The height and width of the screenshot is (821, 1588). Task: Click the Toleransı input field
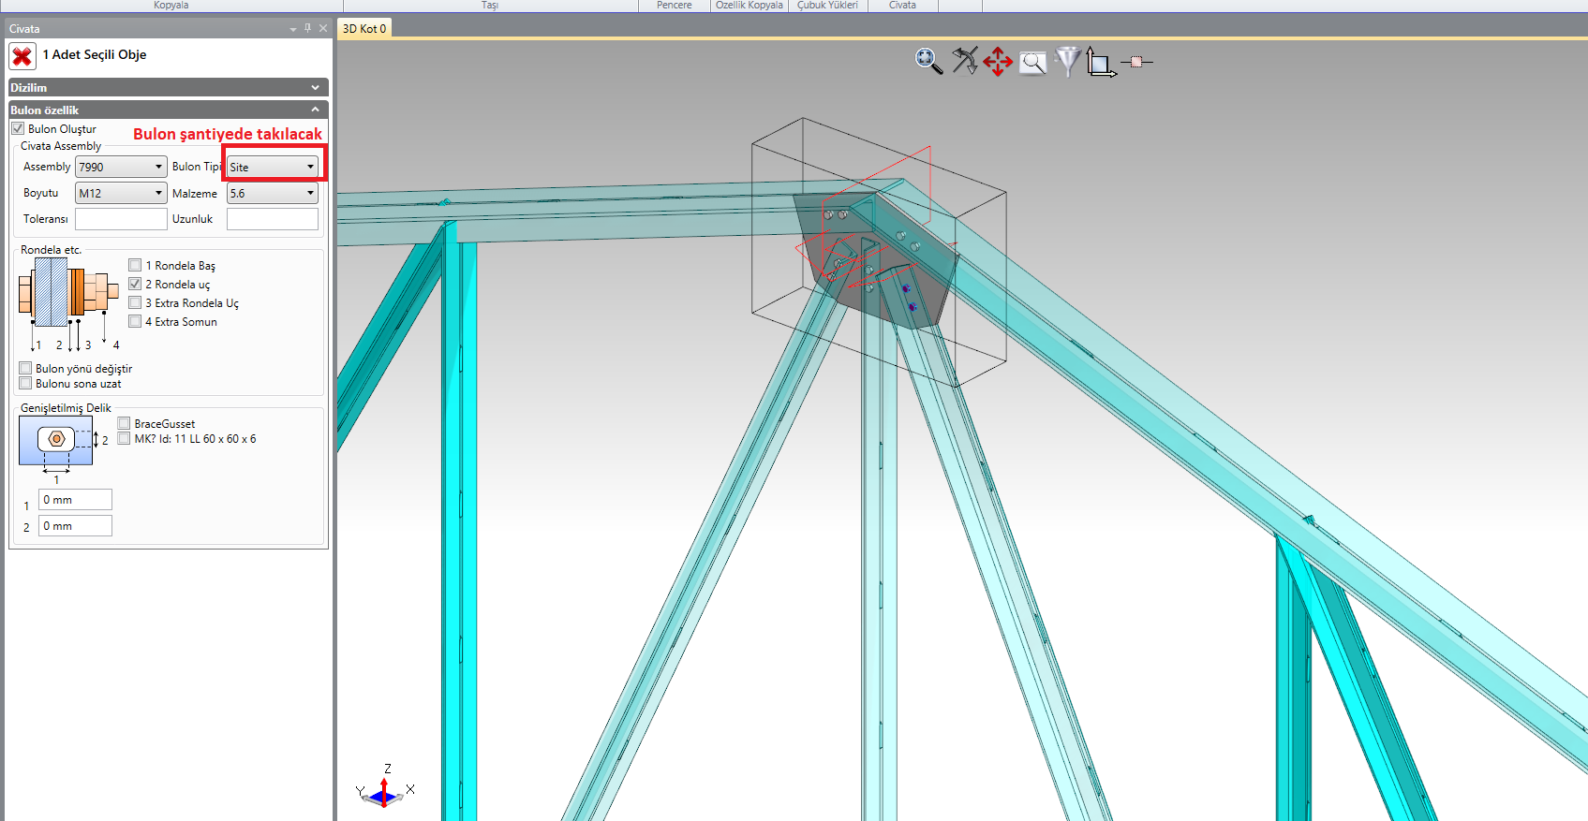tap(121, 219)
